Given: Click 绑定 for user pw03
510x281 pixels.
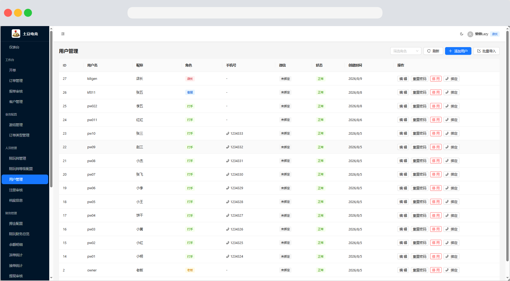Looking at the screenshot, I should (451, 229).
